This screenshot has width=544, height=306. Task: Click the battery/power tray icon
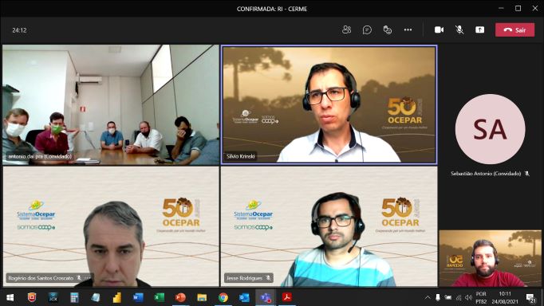click(448, 298)
